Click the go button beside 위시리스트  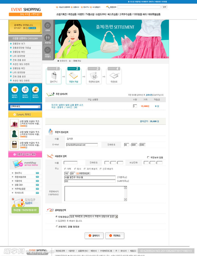[x=37, y=193]
